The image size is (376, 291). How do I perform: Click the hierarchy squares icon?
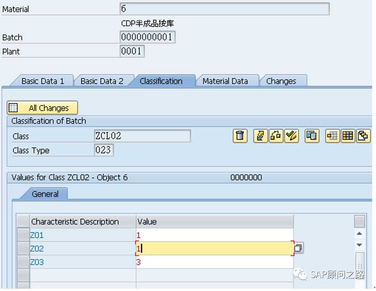click(x=276, y=136)
